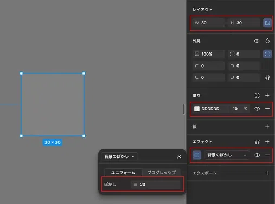Remove the DDDDDD fill with minus
This screenshot has height=204, width=275.
click(x=267, y=109)
